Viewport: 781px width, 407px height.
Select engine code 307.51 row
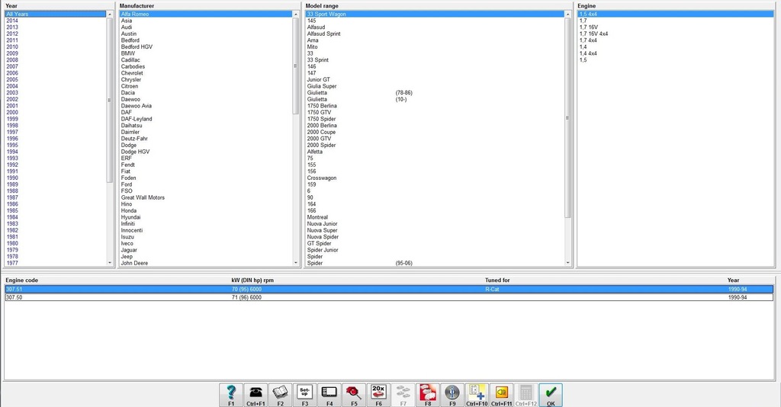click(389, 289)
